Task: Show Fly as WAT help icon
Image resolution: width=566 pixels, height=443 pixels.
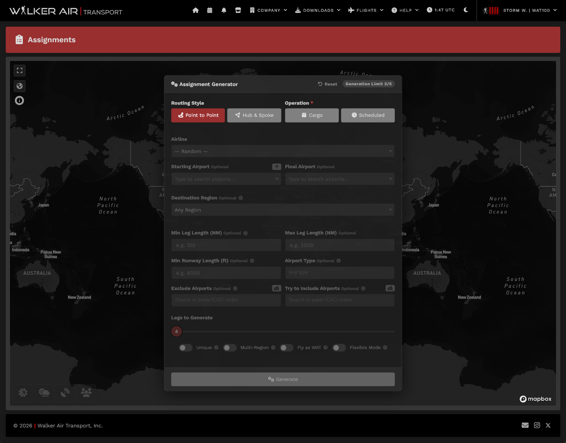Action: coord(326,347)
